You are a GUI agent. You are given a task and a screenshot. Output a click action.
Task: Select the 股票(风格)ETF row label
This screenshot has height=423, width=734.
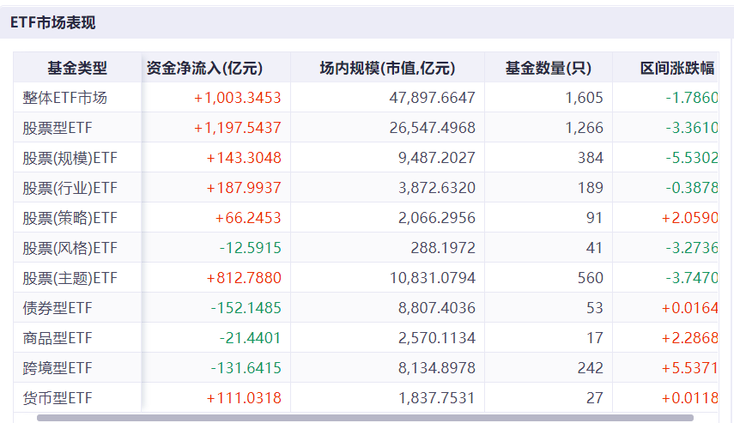70,247
